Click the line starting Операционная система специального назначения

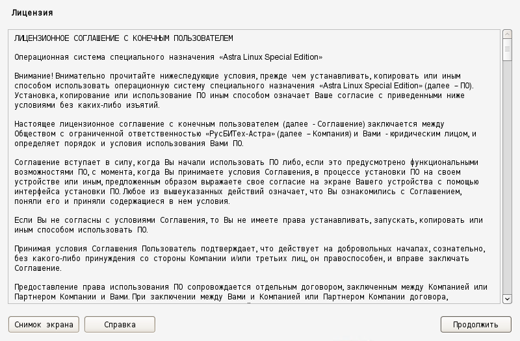(x=168, y=57)
